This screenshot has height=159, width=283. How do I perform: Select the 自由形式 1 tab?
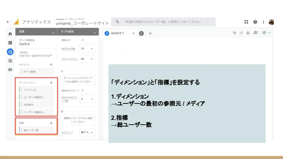[117, 33]
